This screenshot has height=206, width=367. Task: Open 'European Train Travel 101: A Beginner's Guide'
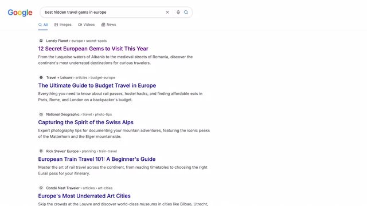(x=97, y=159)
